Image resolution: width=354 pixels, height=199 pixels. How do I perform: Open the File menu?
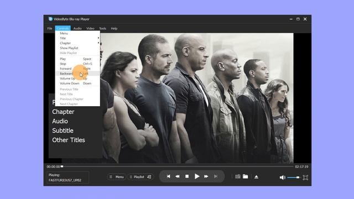(50, 28)
